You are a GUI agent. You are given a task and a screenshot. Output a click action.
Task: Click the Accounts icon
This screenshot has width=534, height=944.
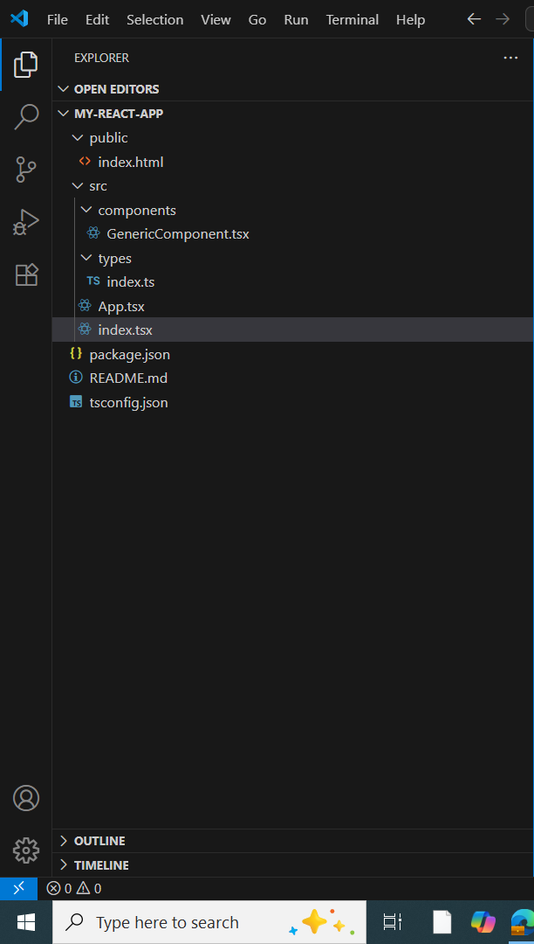26,798
